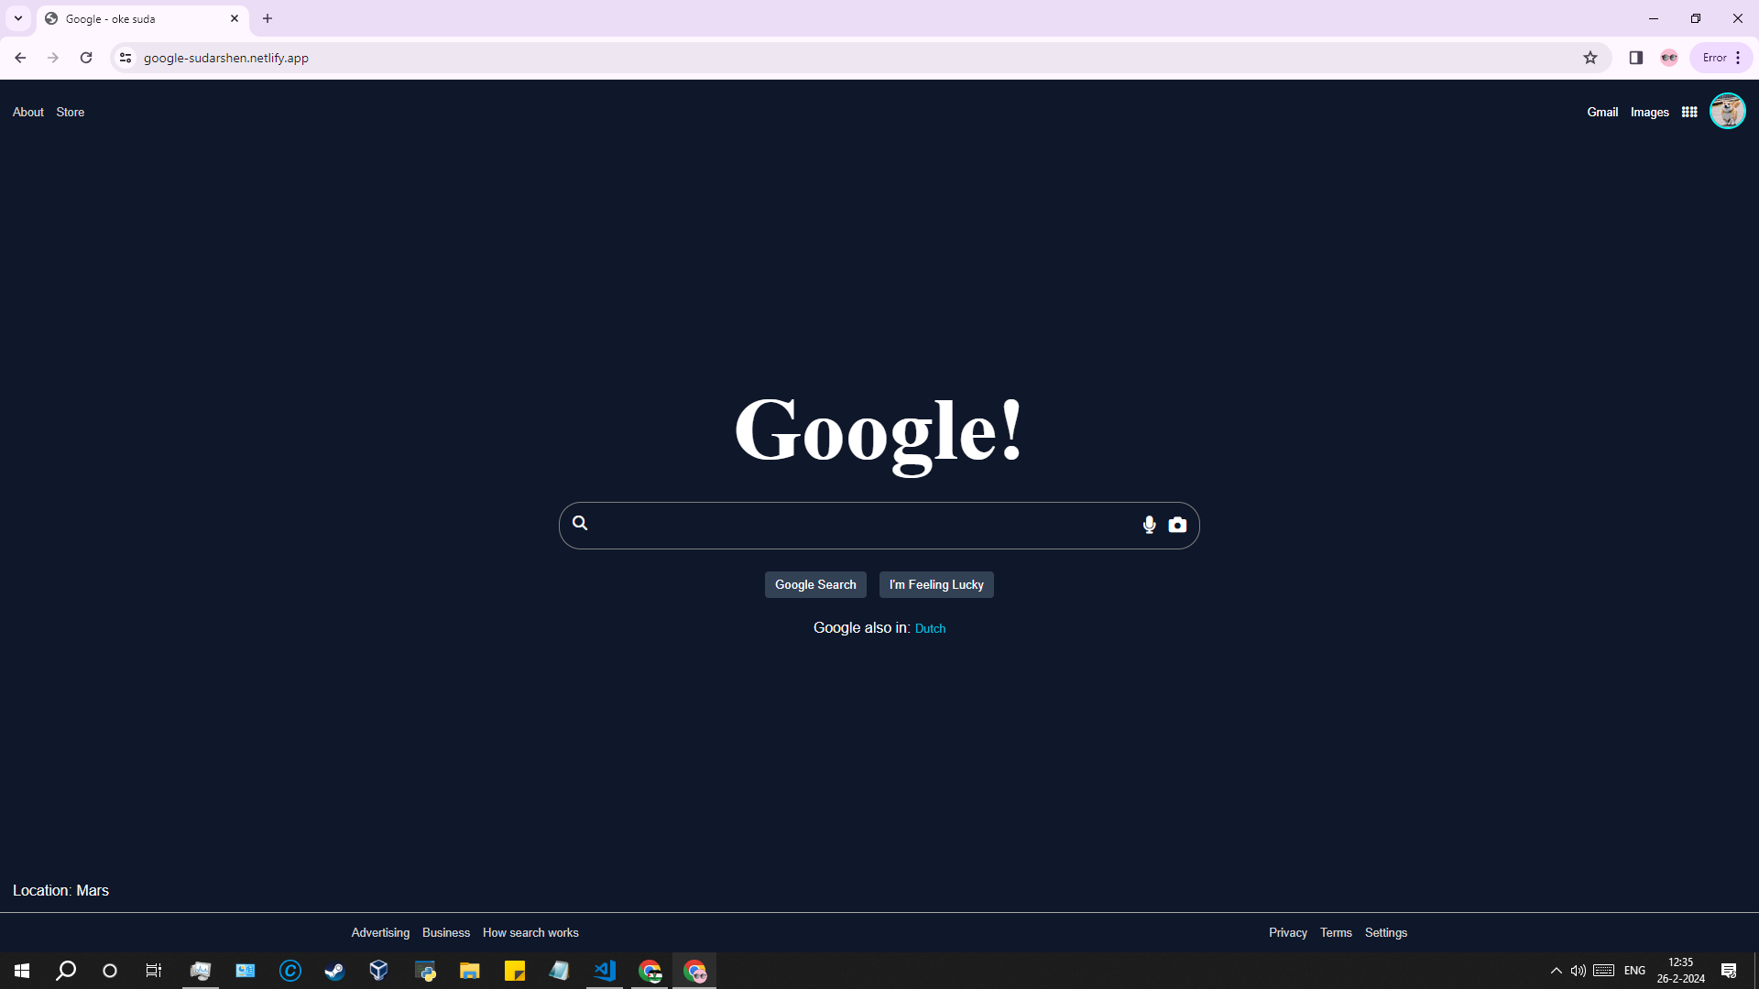Screen dimensions: 1759x989
Task: View site information in the address bar
Action: [x=126, y=58]
